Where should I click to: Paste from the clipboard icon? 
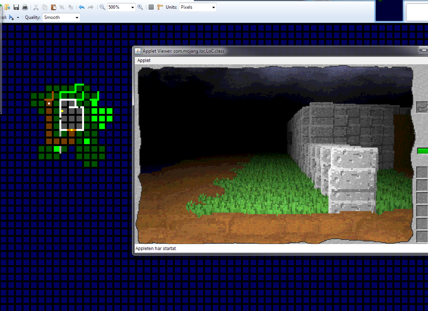[x=53, y=7]
